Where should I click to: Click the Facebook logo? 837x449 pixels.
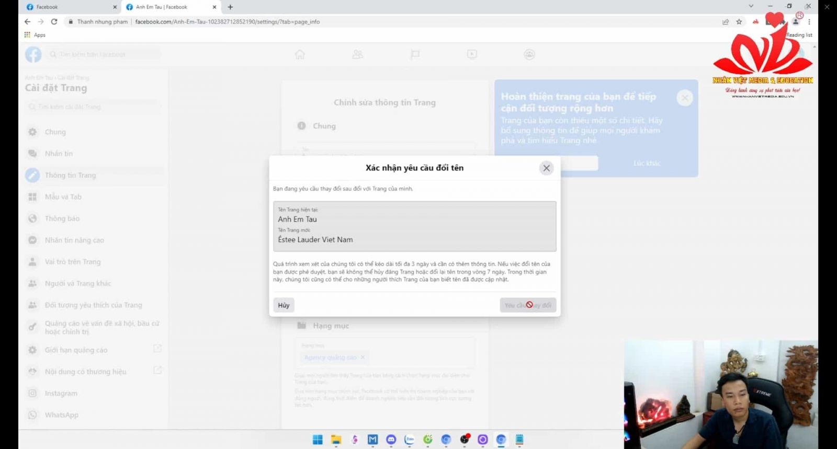coord(33,54)
